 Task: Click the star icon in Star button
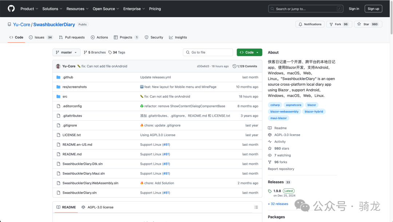point(359,24)
